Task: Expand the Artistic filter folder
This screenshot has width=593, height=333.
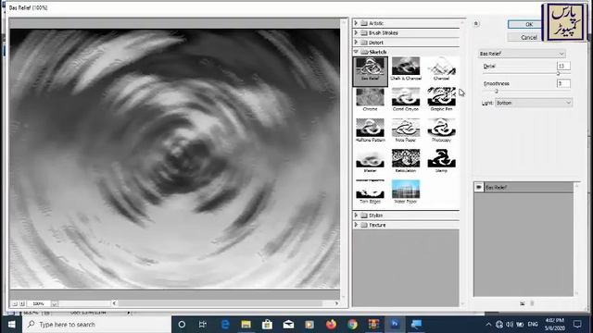Action: [356, 23]
